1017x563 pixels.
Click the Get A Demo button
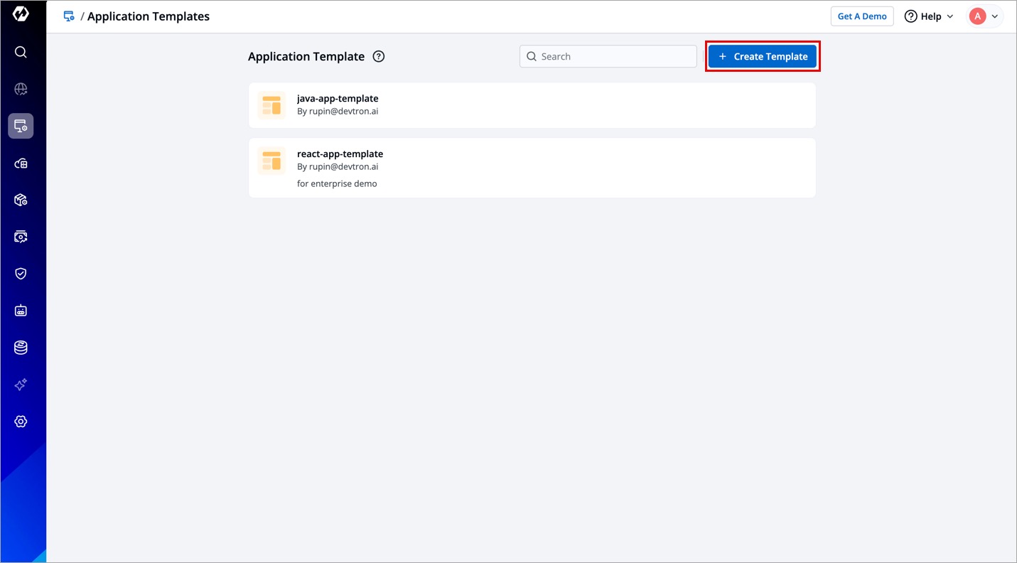861,16
